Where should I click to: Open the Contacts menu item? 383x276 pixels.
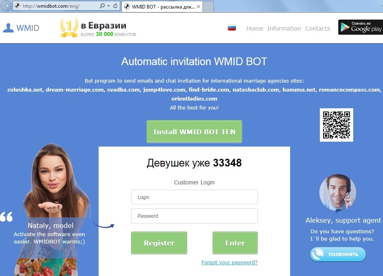tap(317, 28)
